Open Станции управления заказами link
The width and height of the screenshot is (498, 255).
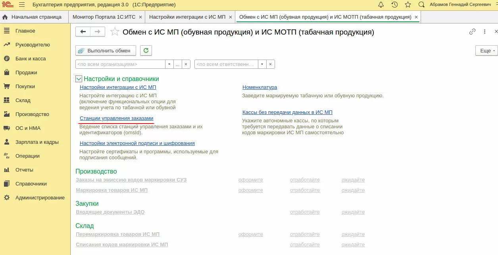(x=116, y=118)
